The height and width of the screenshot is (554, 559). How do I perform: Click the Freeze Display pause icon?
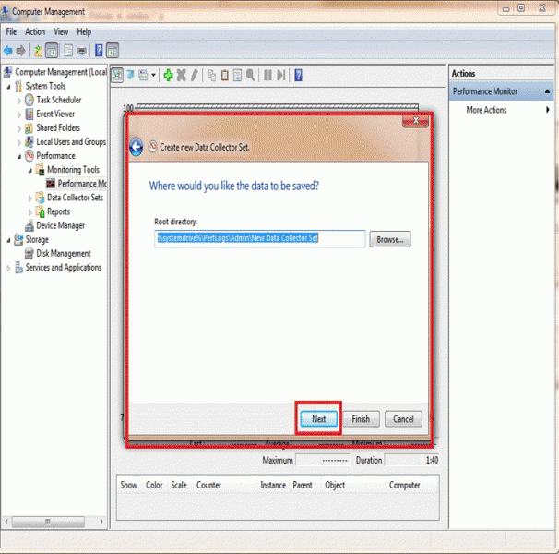pos(268,76)
